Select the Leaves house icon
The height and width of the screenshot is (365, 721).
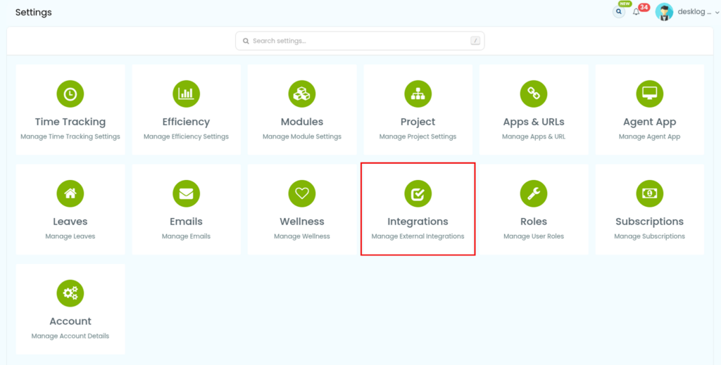(x=70, y=193)
